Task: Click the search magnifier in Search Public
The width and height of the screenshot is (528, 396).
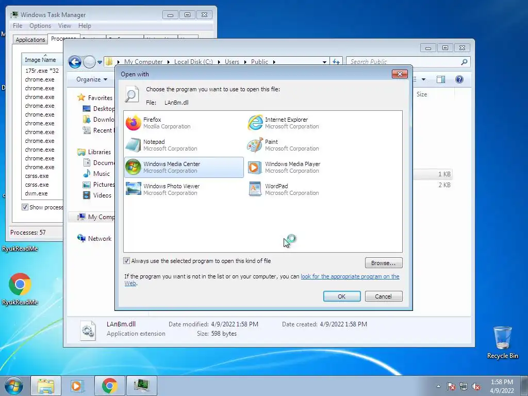Action: pos(464,62)
